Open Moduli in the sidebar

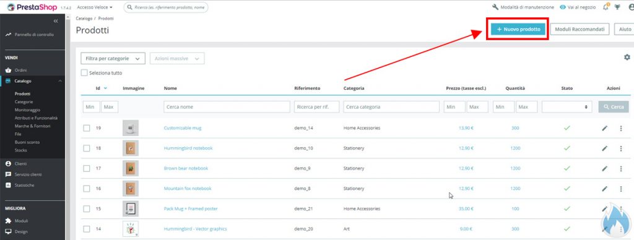17,221
